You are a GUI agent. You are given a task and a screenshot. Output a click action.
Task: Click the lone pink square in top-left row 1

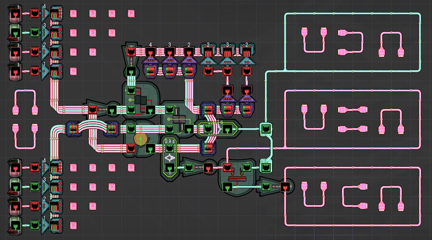[73, 71]
